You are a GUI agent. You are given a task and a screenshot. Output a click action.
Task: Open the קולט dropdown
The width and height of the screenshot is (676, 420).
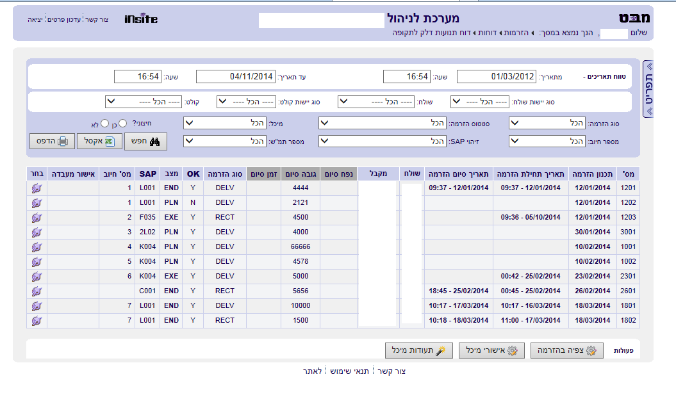[144, 102]
